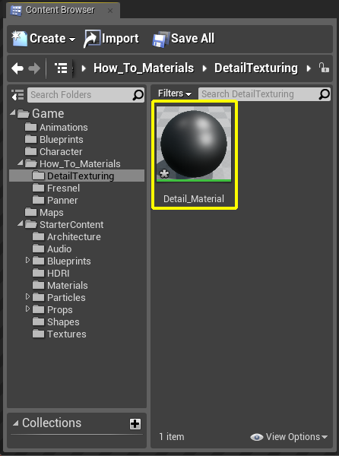Click Save All button
Screen dimensions: 339x456
pyautogui.click(x=183, y=39)
